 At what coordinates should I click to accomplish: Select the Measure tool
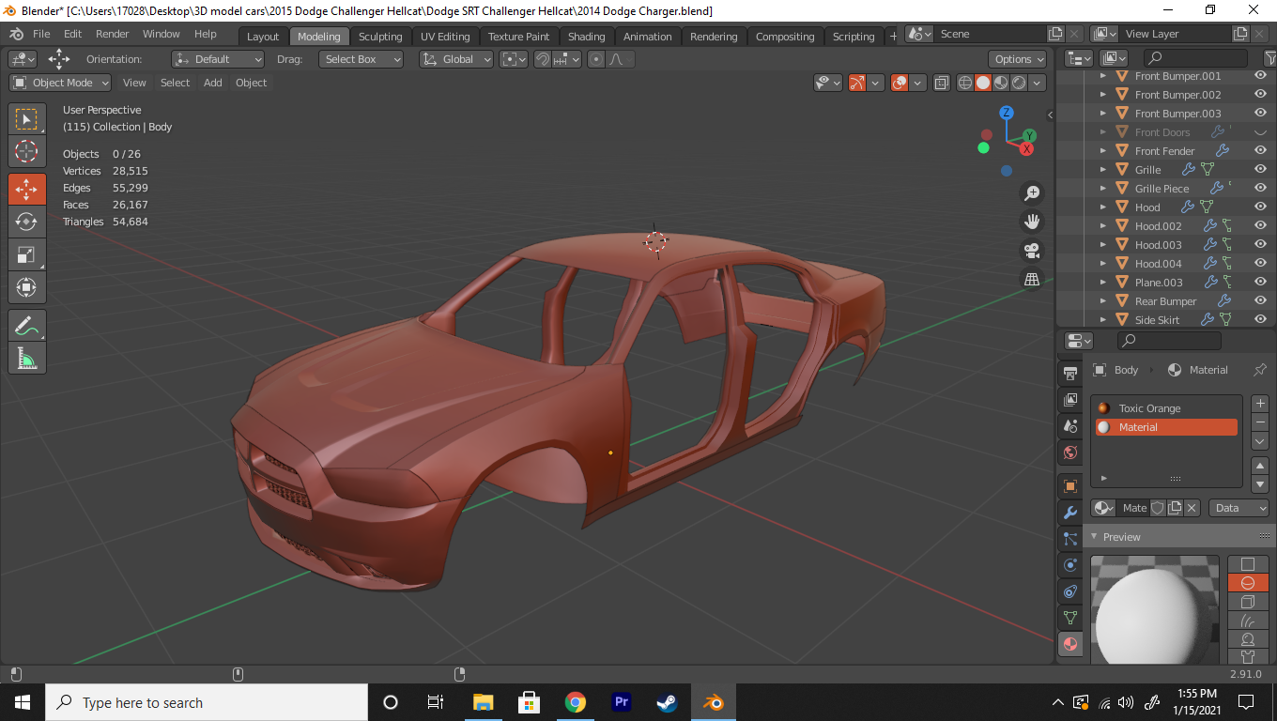(26, 359)
